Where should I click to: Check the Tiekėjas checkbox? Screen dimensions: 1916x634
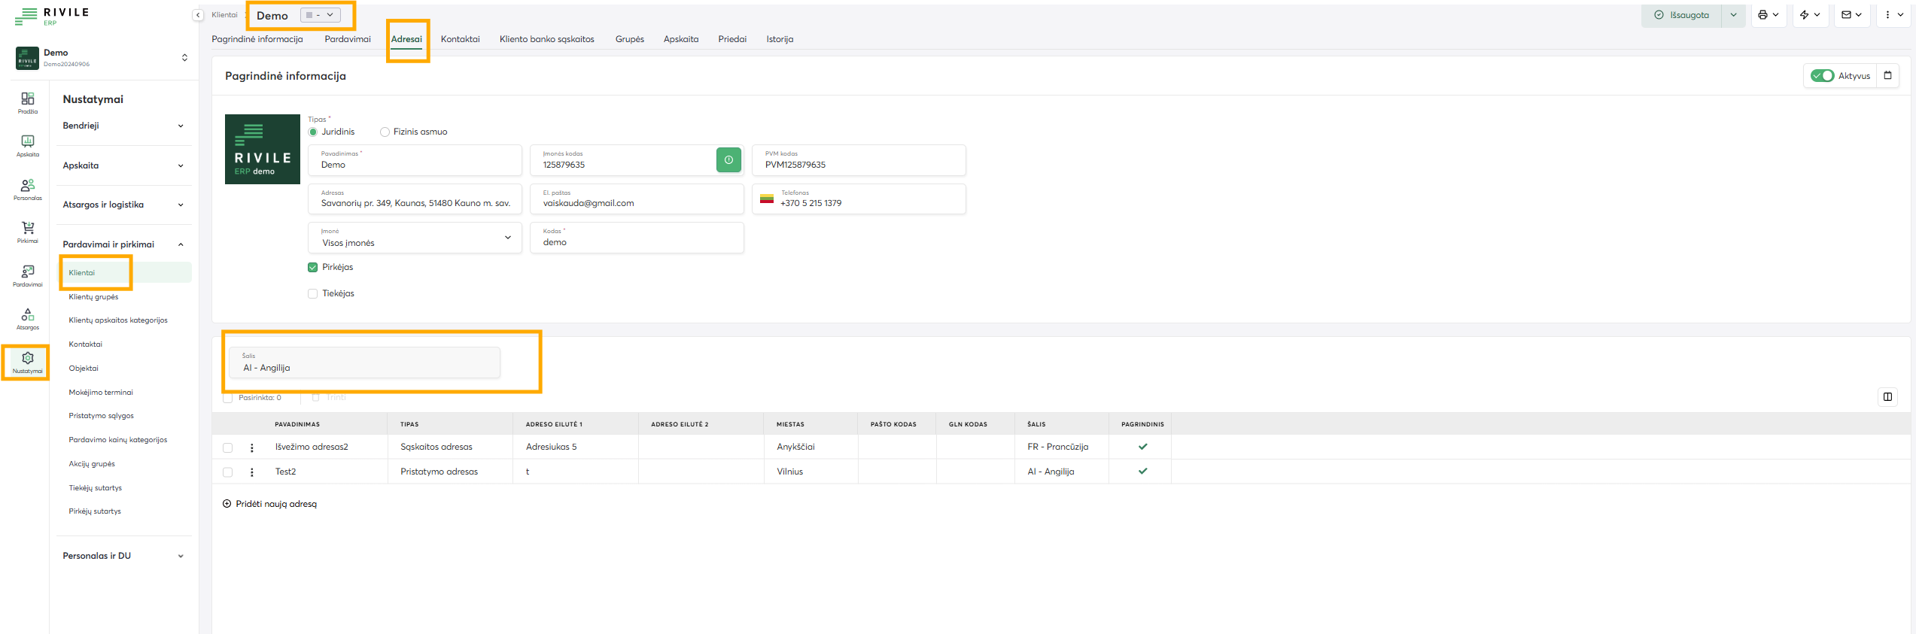click(x=313, y=294)
